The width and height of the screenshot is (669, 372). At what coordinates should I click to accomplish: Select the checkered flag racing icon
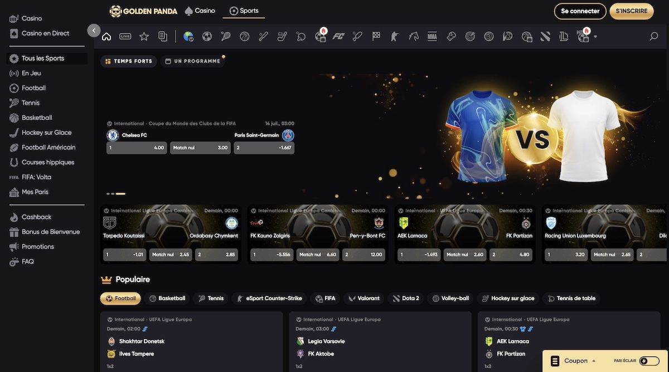[x=376, y=37]
